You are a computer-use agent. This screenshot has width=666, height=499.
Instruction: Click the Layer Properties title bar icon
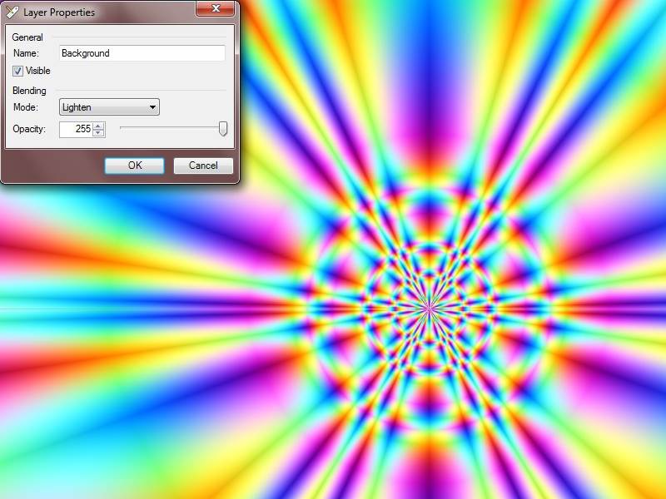coord(12,12)
